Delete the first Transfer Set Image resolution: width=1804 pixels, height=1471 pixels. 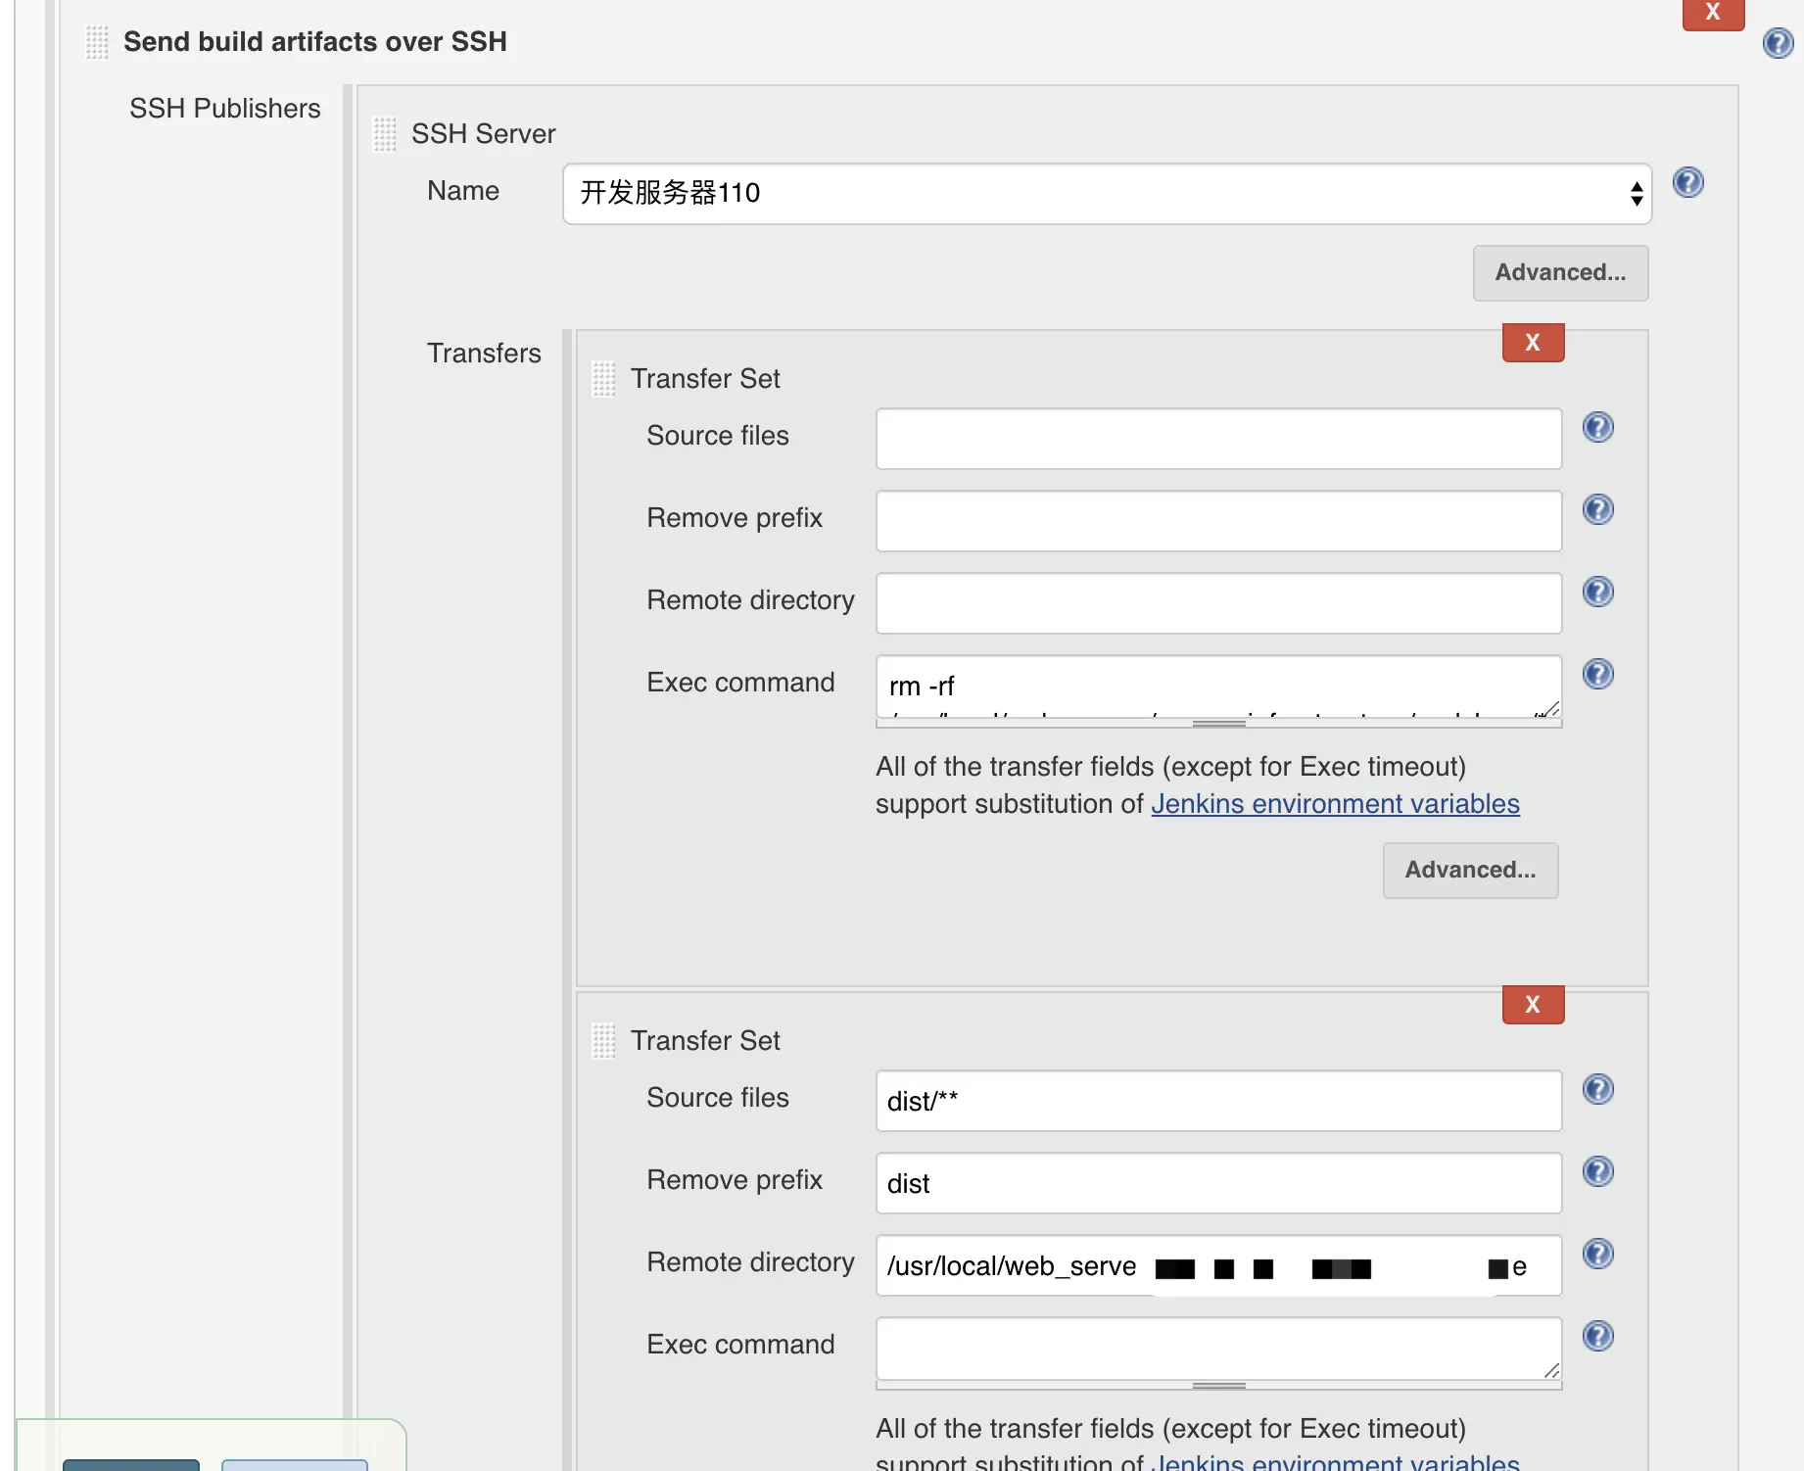coord(1533,343)
